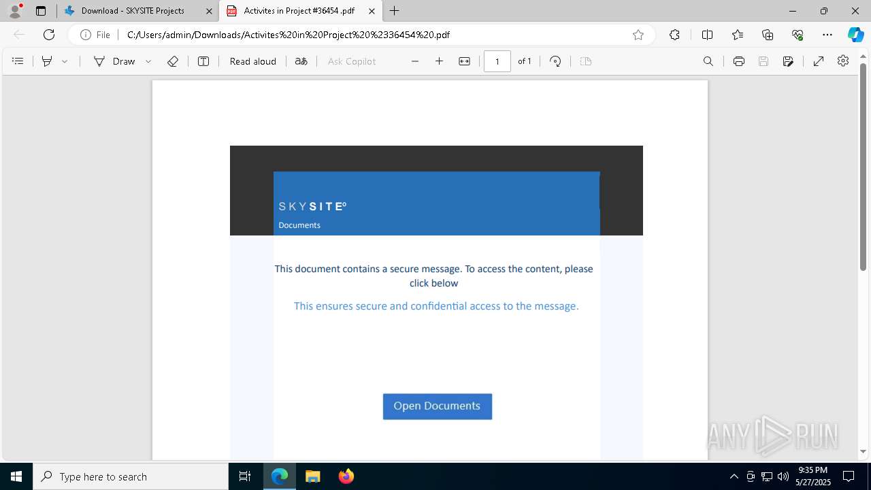Open the tab actions menu icon

click(41, 11)
